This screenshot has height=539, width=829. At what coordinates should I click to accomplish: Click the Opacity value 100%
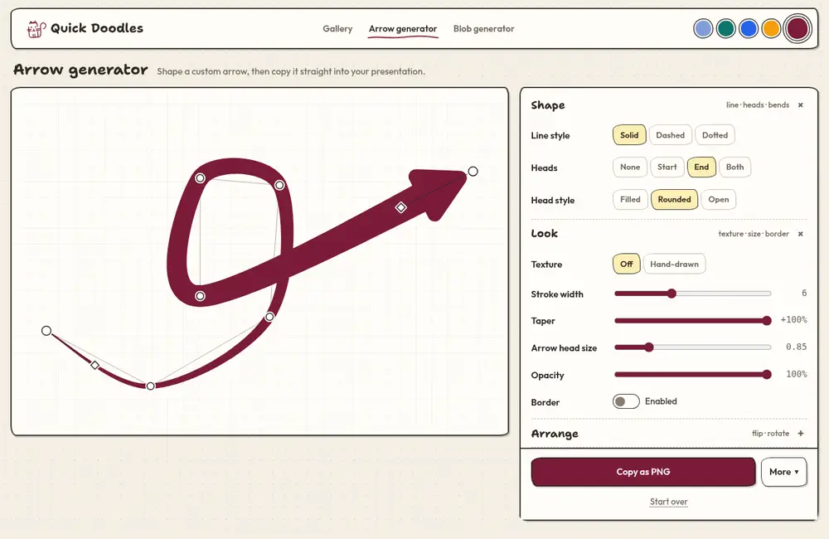(796, 374)
